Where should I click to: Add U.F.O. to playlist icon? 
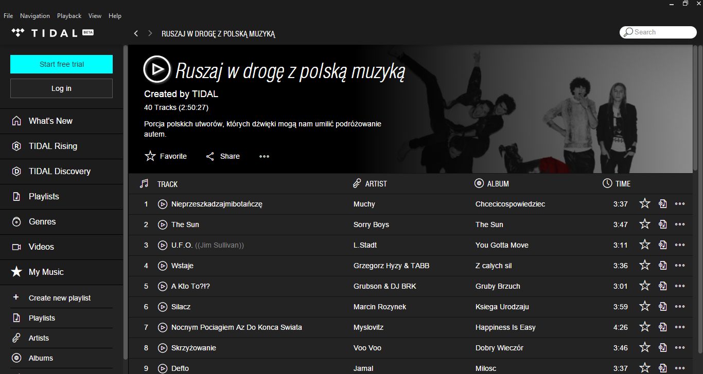pos(663,245)
